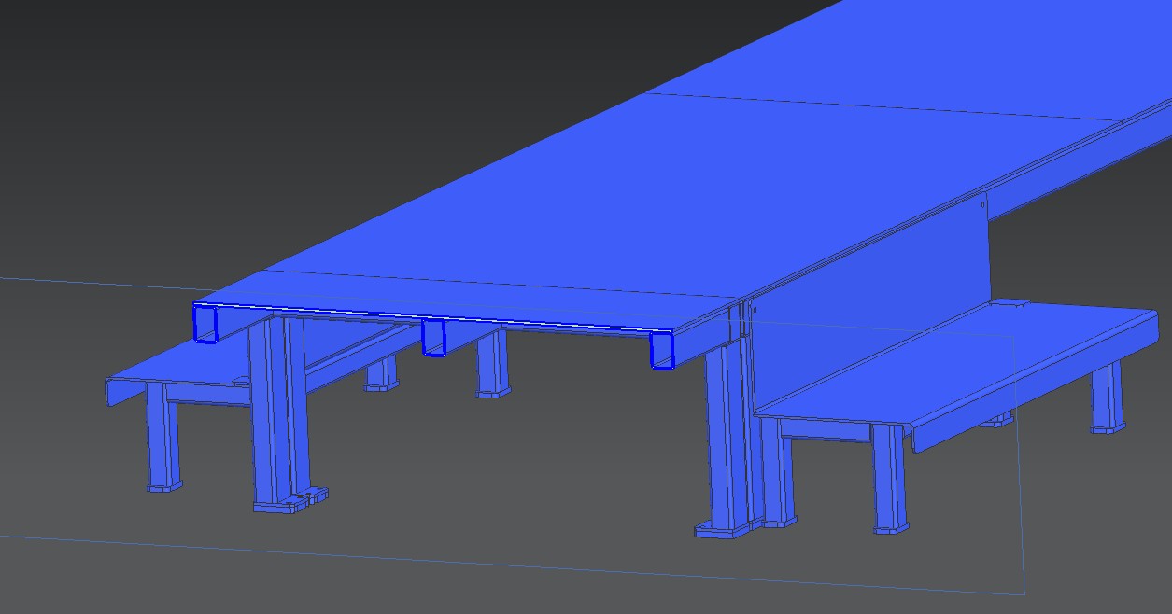Click small rear foot left of center leg
This screenshot has height=614, width=1172.
pos(381,384)
